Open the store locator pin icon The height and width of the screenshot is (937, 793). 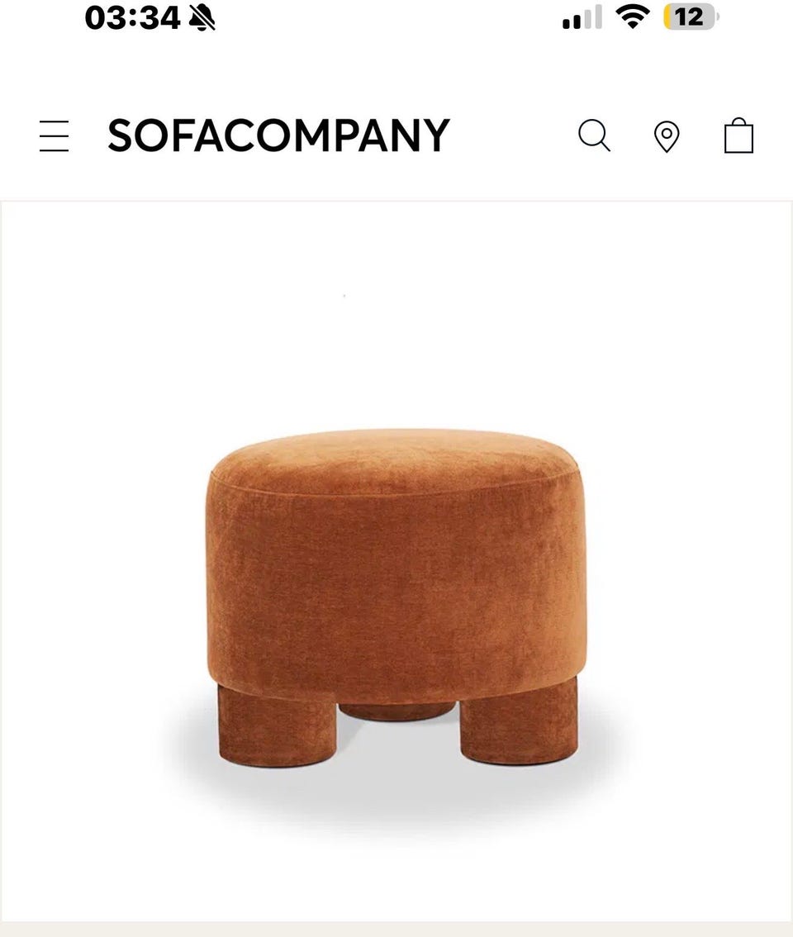667,137
